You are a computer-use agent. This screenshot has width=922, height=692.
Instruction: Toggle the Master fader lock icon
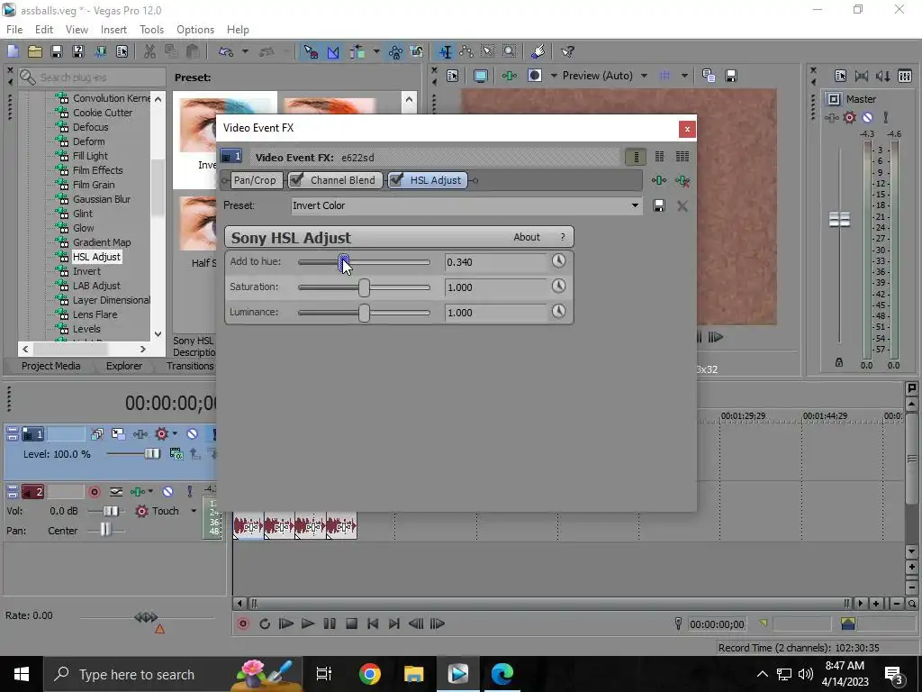839,362
